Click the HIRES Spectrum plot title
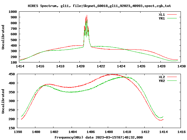 point(99,6)
